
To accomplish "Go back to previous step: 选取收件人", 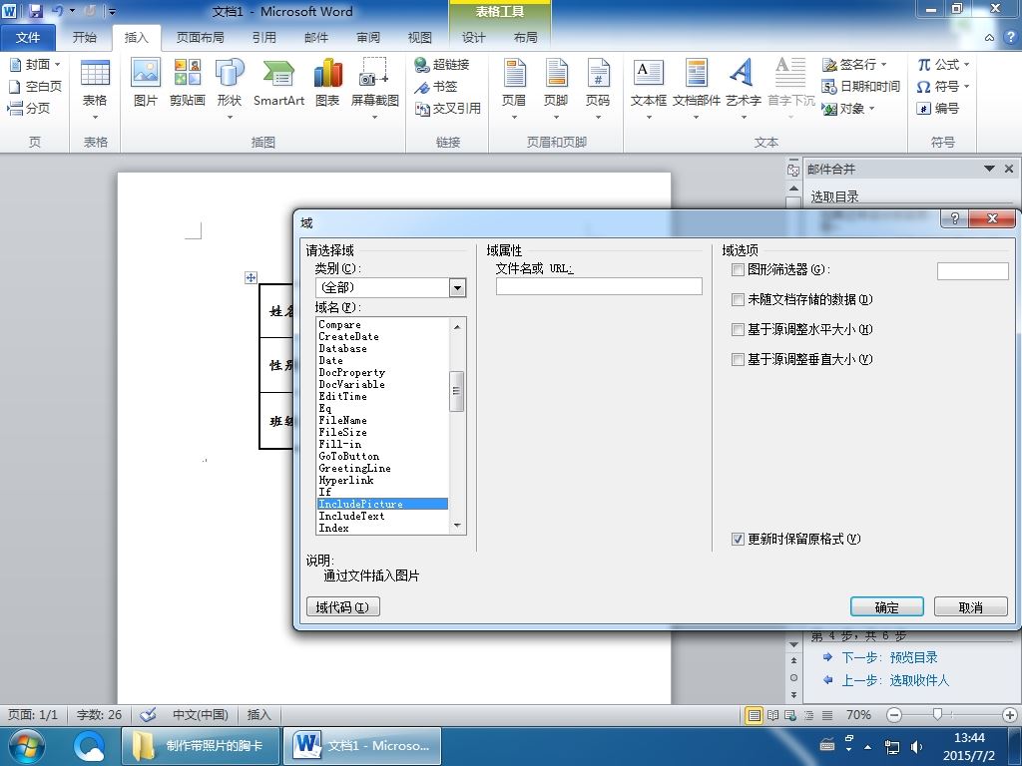I will tap(895, 680).
